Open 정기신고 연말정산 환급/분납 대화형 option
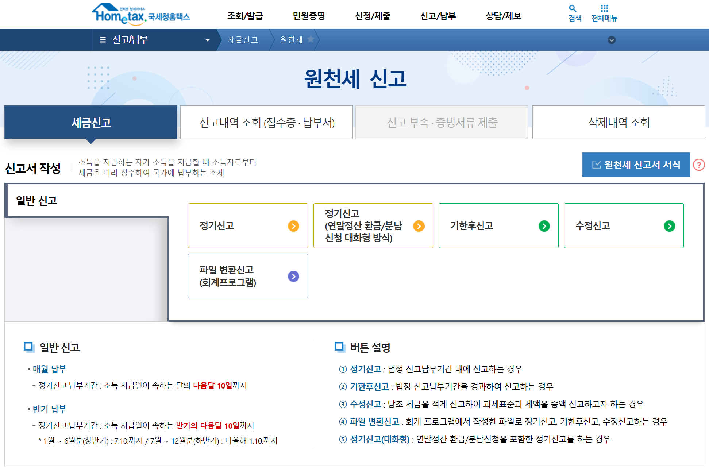Screen dimensions: 709x471 (x=373, y=226)
